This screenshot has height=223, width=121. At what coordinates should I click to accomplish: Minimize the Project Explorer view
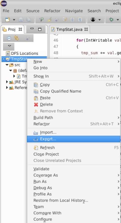32,29
